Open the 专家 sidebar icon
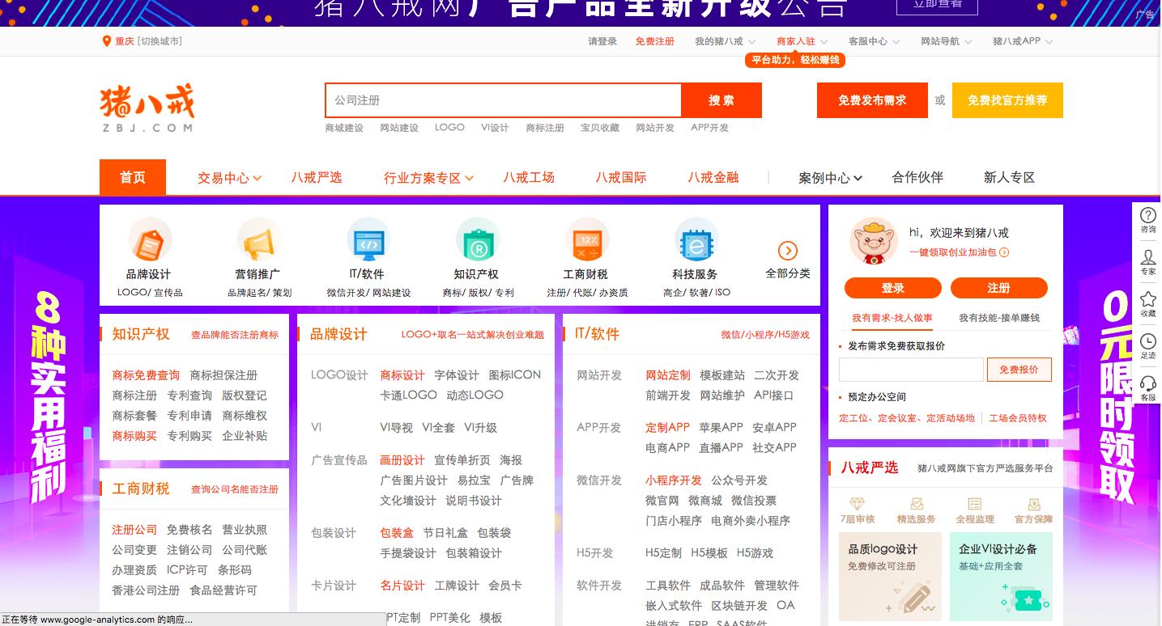The width and height of the screenshot is (1162, 626). click(x=1147, y=257)
